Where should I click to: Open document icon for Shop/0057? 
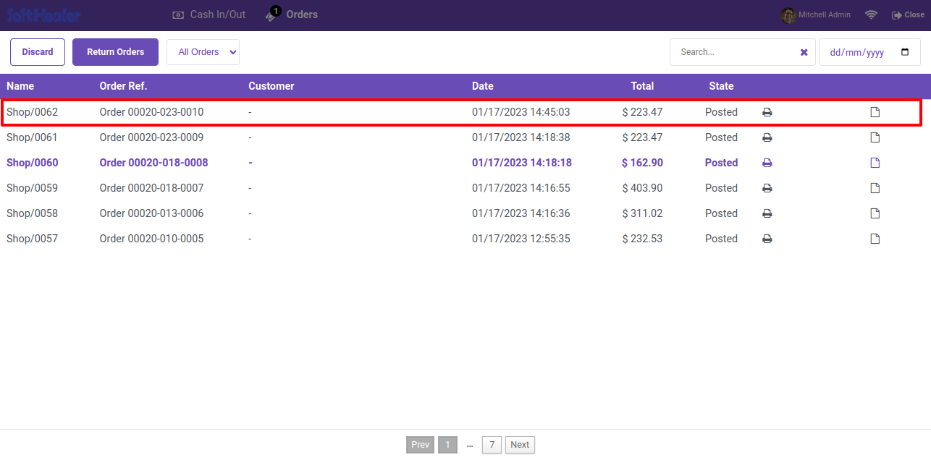tap(875, 239)
